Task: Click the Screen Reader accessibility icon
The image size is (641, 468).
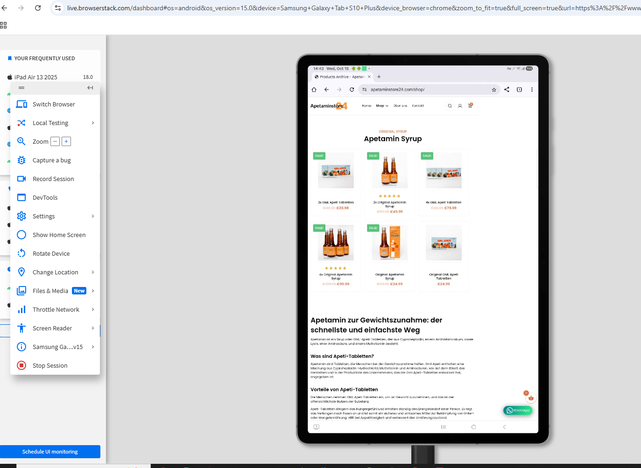Action: click(x=21, y=328)
